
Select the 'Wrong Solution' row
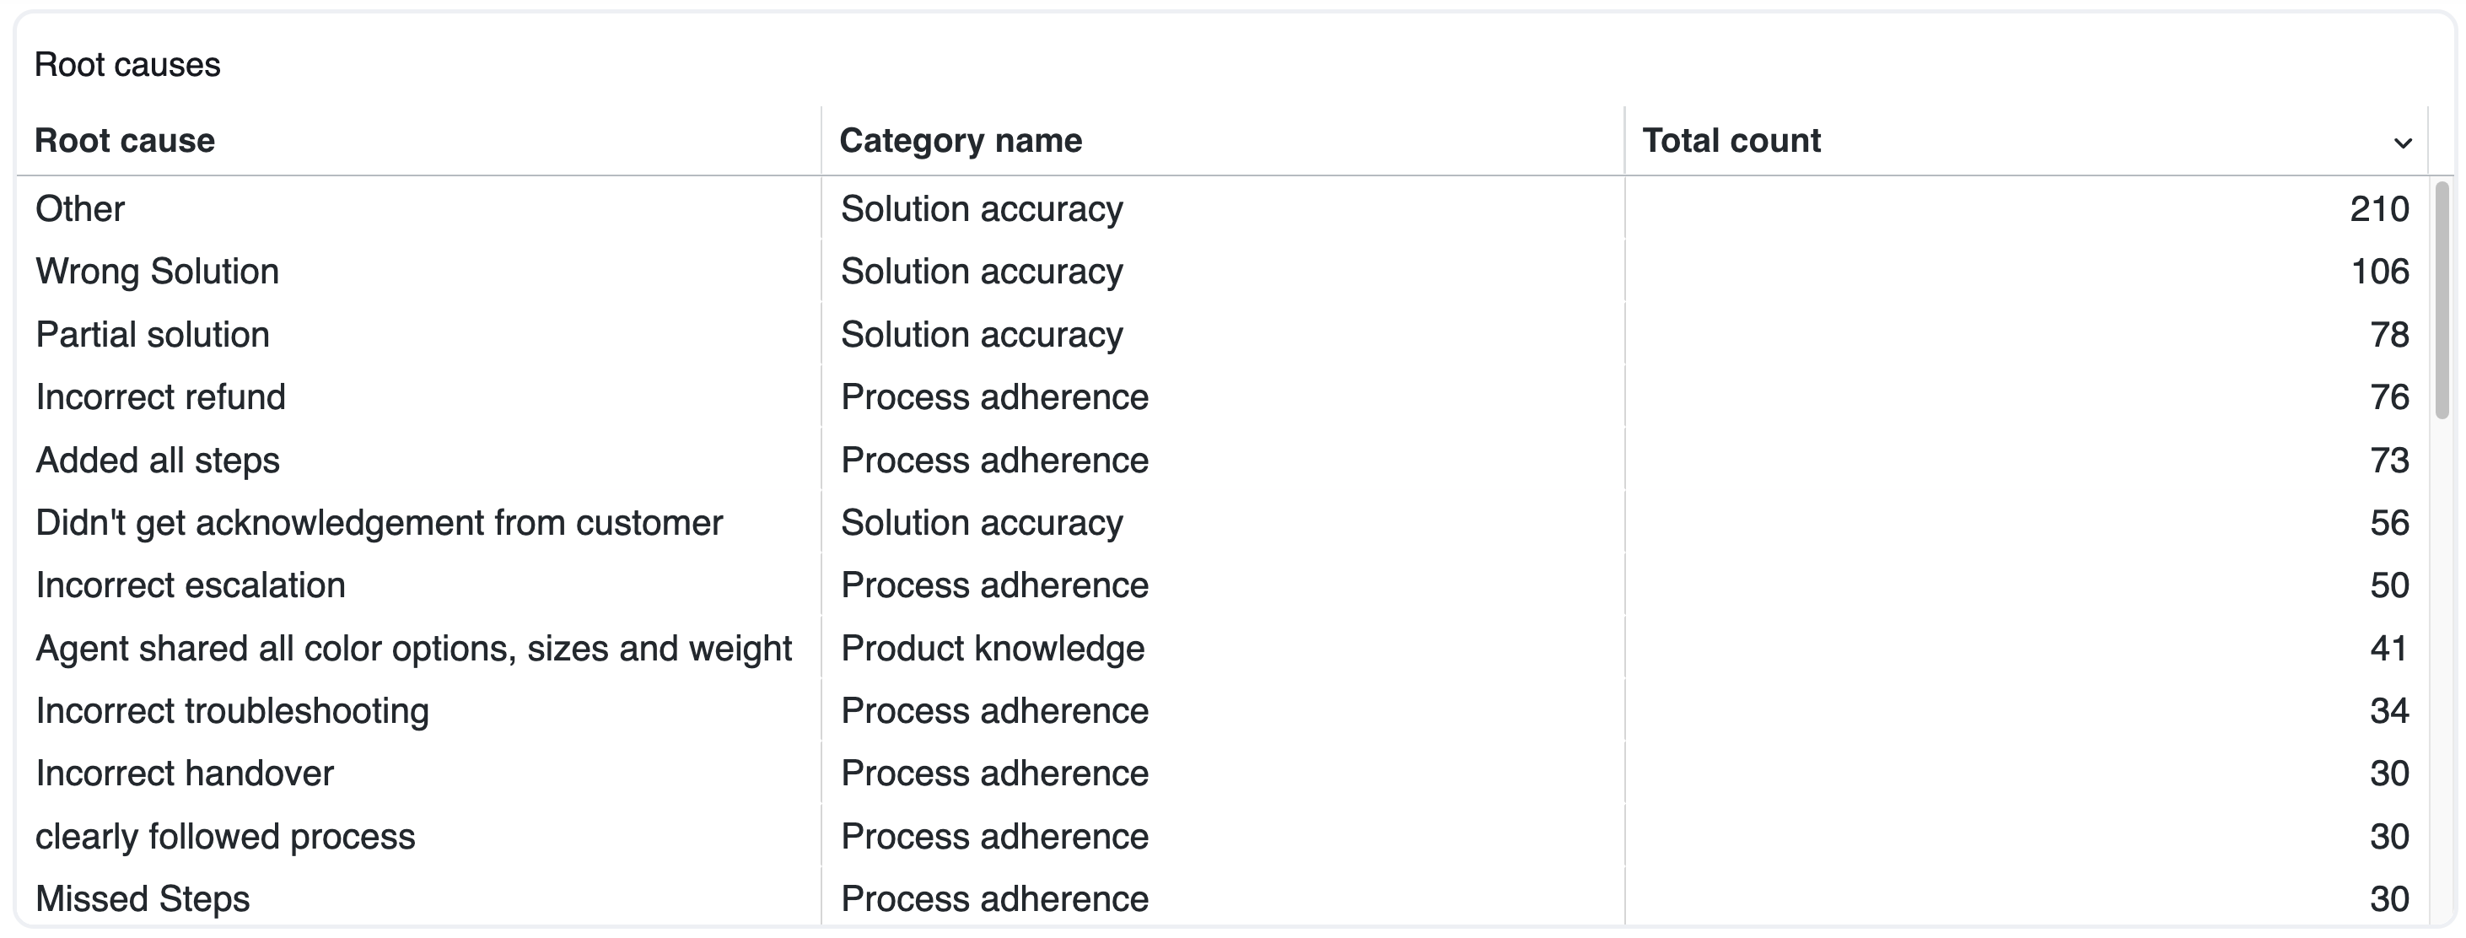pos(157,272)
